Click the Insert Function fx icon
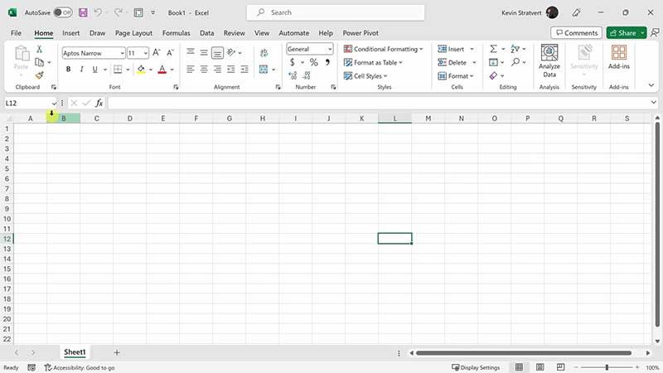The image size is (663, 373). click(99, 103)
